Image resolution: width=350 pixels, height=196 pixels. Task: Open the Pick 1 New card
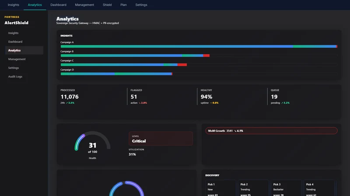pos(220,188)
